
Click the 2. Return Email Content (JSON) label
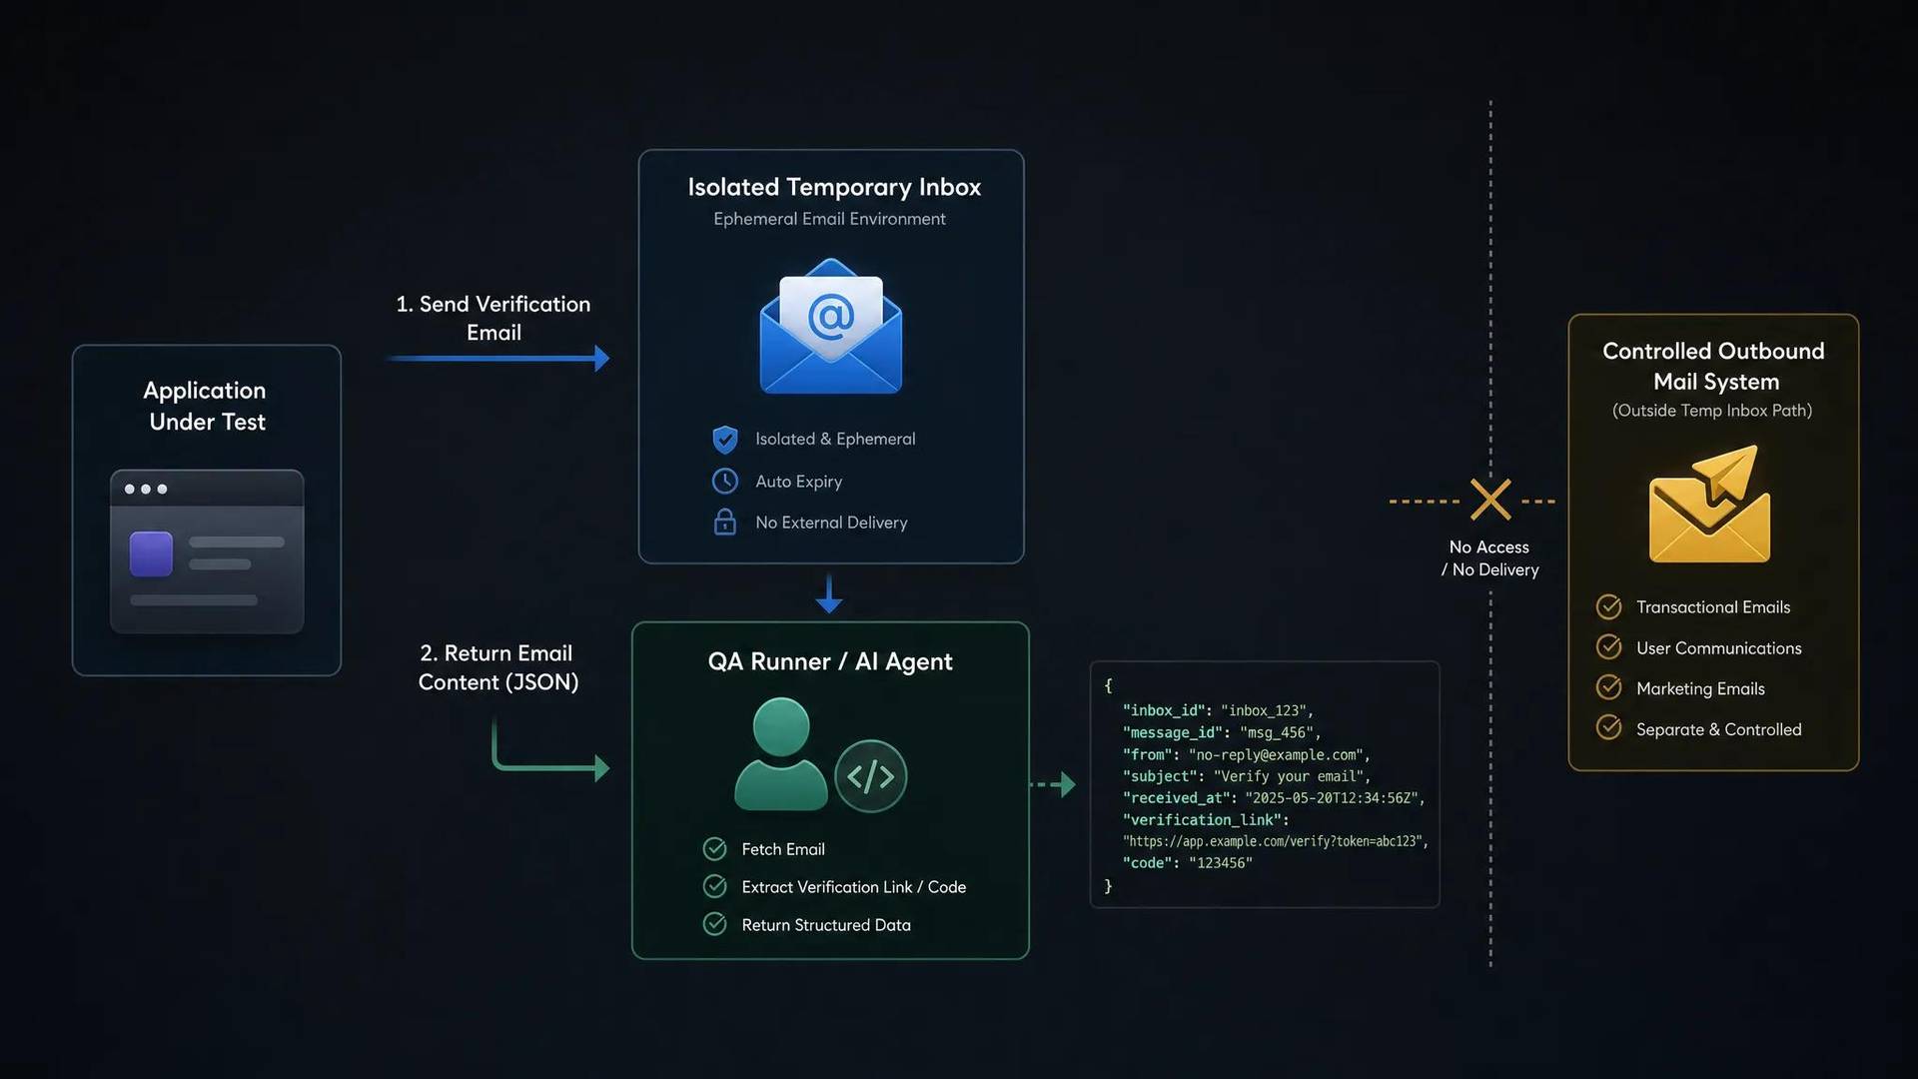(497, 667)
